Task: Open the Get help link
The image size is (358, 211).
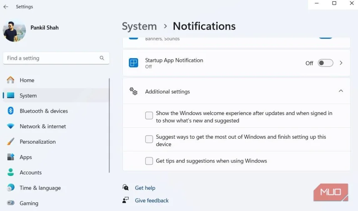Action: (x=145, y=188)
